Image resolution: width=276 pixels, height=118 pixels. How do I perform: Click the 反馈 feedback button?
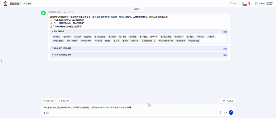(x=233, y=4)
